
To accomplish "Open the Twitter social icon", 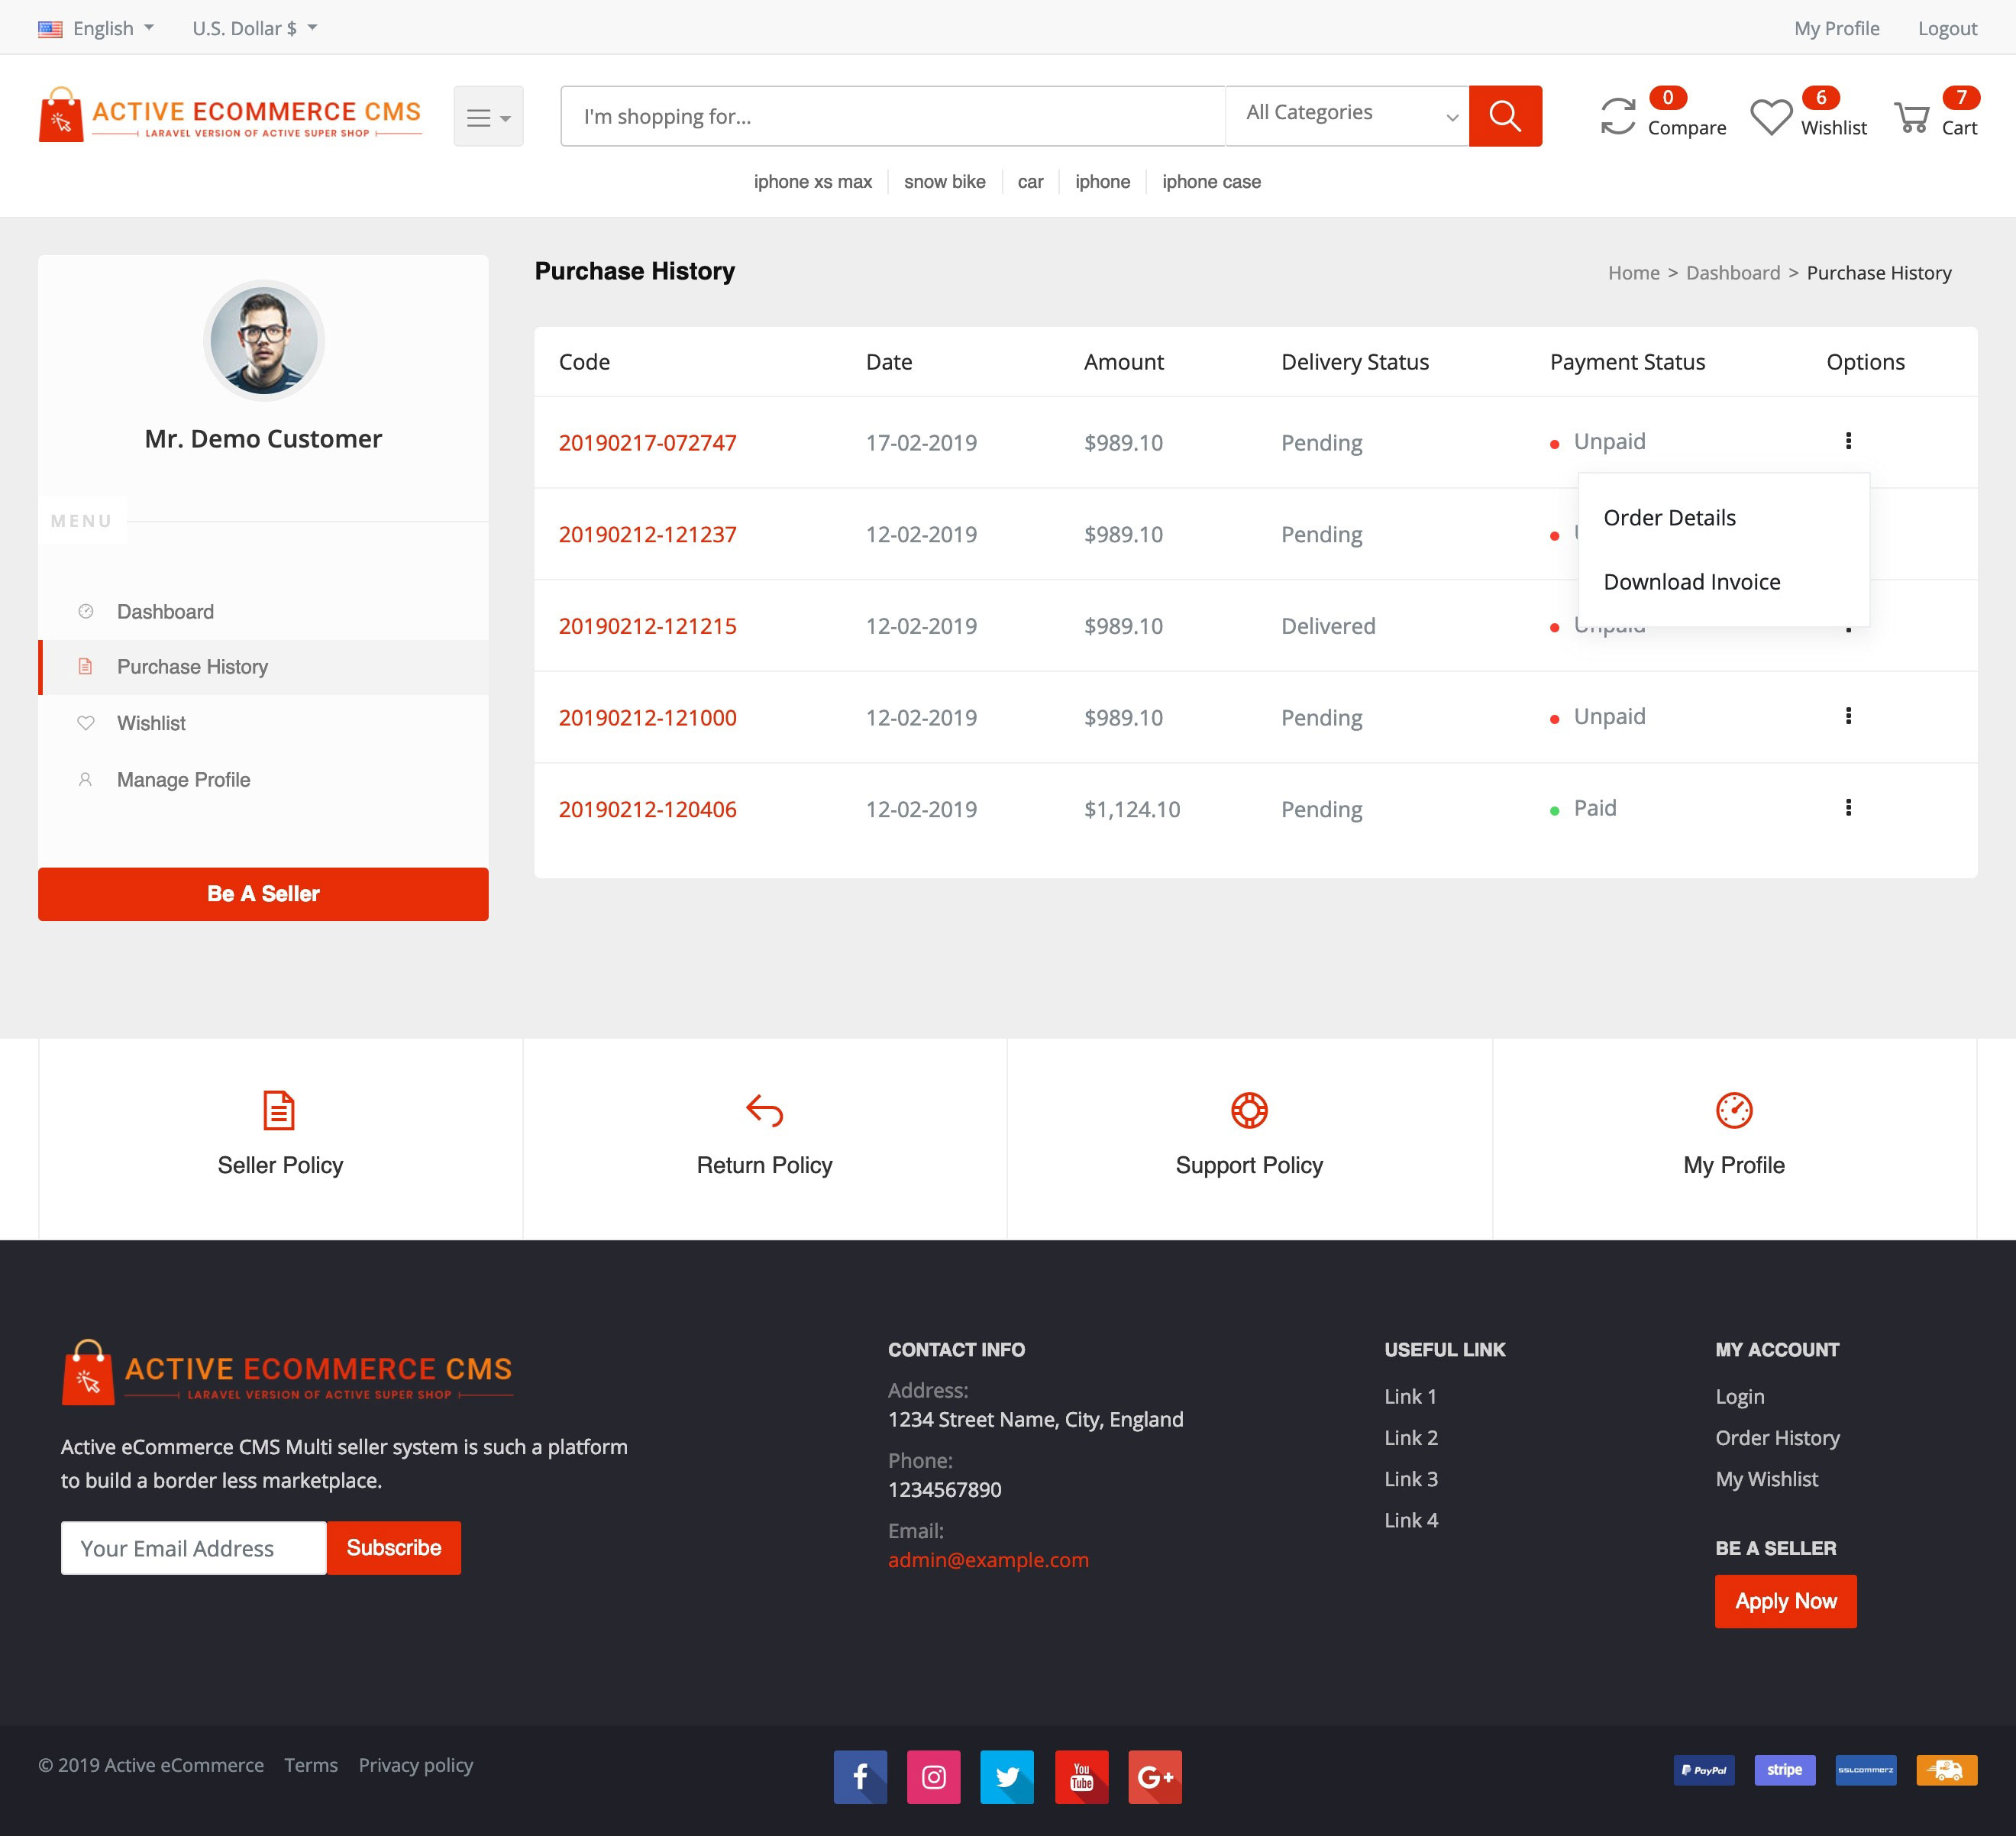I will [1007, 1777].
